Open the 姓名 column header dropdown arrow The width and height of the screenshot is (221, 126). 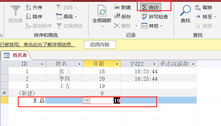pyautogui.click(x=79, y=64)
